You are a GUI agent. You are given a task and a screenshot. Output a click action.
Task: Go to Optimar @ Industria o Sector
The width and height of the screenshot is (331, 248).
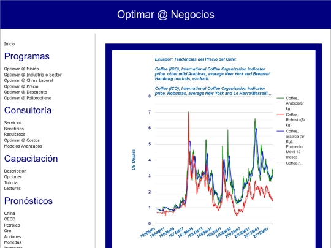click(x=33, y=75)
